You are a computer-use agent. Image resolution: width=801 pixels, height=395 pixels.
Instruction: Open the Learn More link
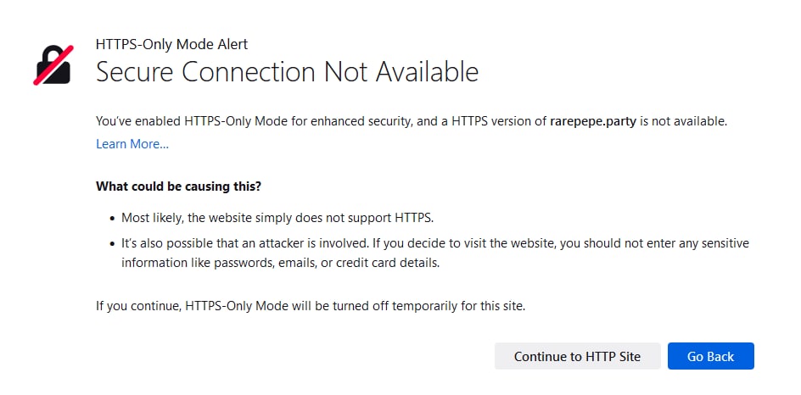coord(132,144)
